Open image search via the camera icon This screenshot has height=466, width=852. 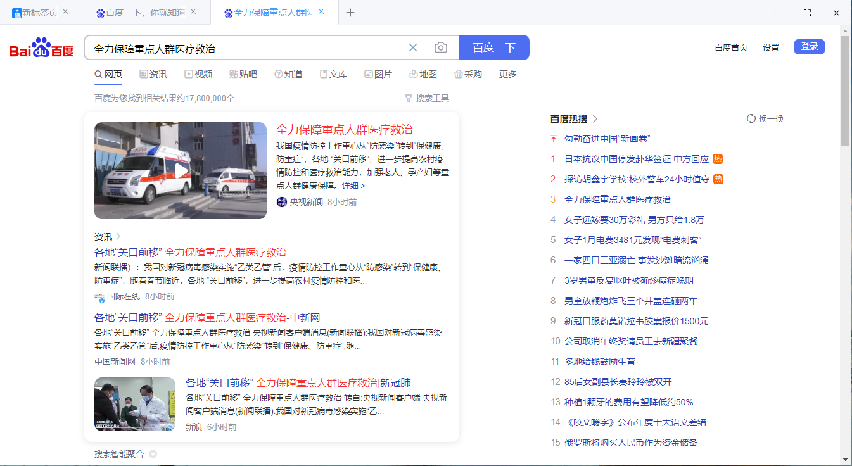[441, 47]
